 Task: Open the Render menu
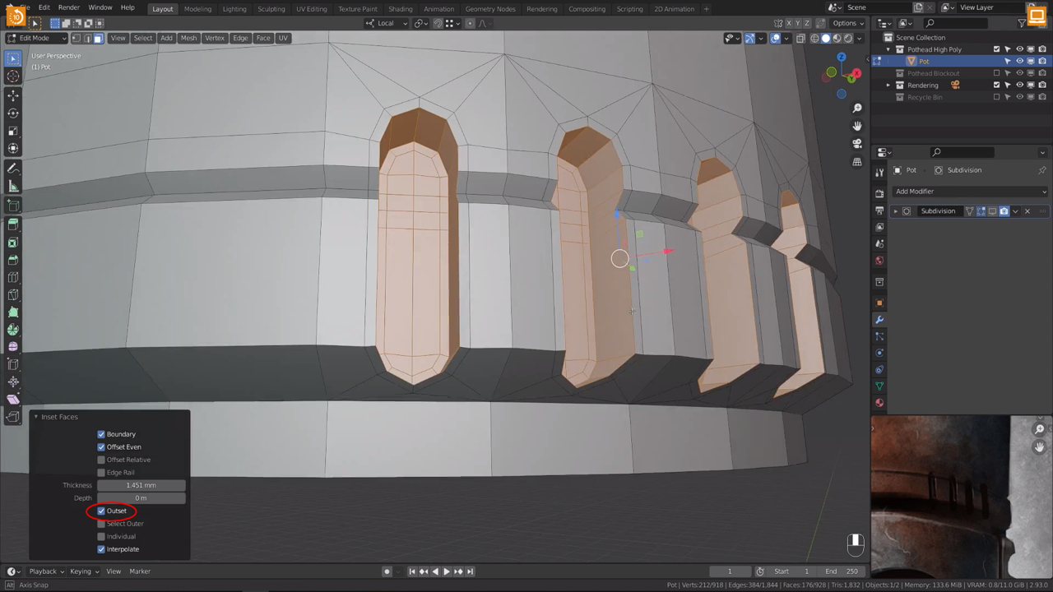69,8
